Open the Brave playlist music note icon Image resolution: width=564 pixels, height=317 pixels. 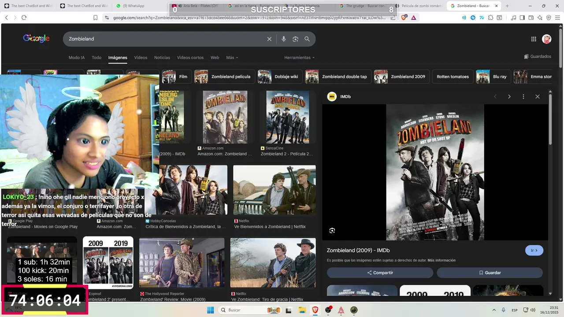click(x=513, y=18)
